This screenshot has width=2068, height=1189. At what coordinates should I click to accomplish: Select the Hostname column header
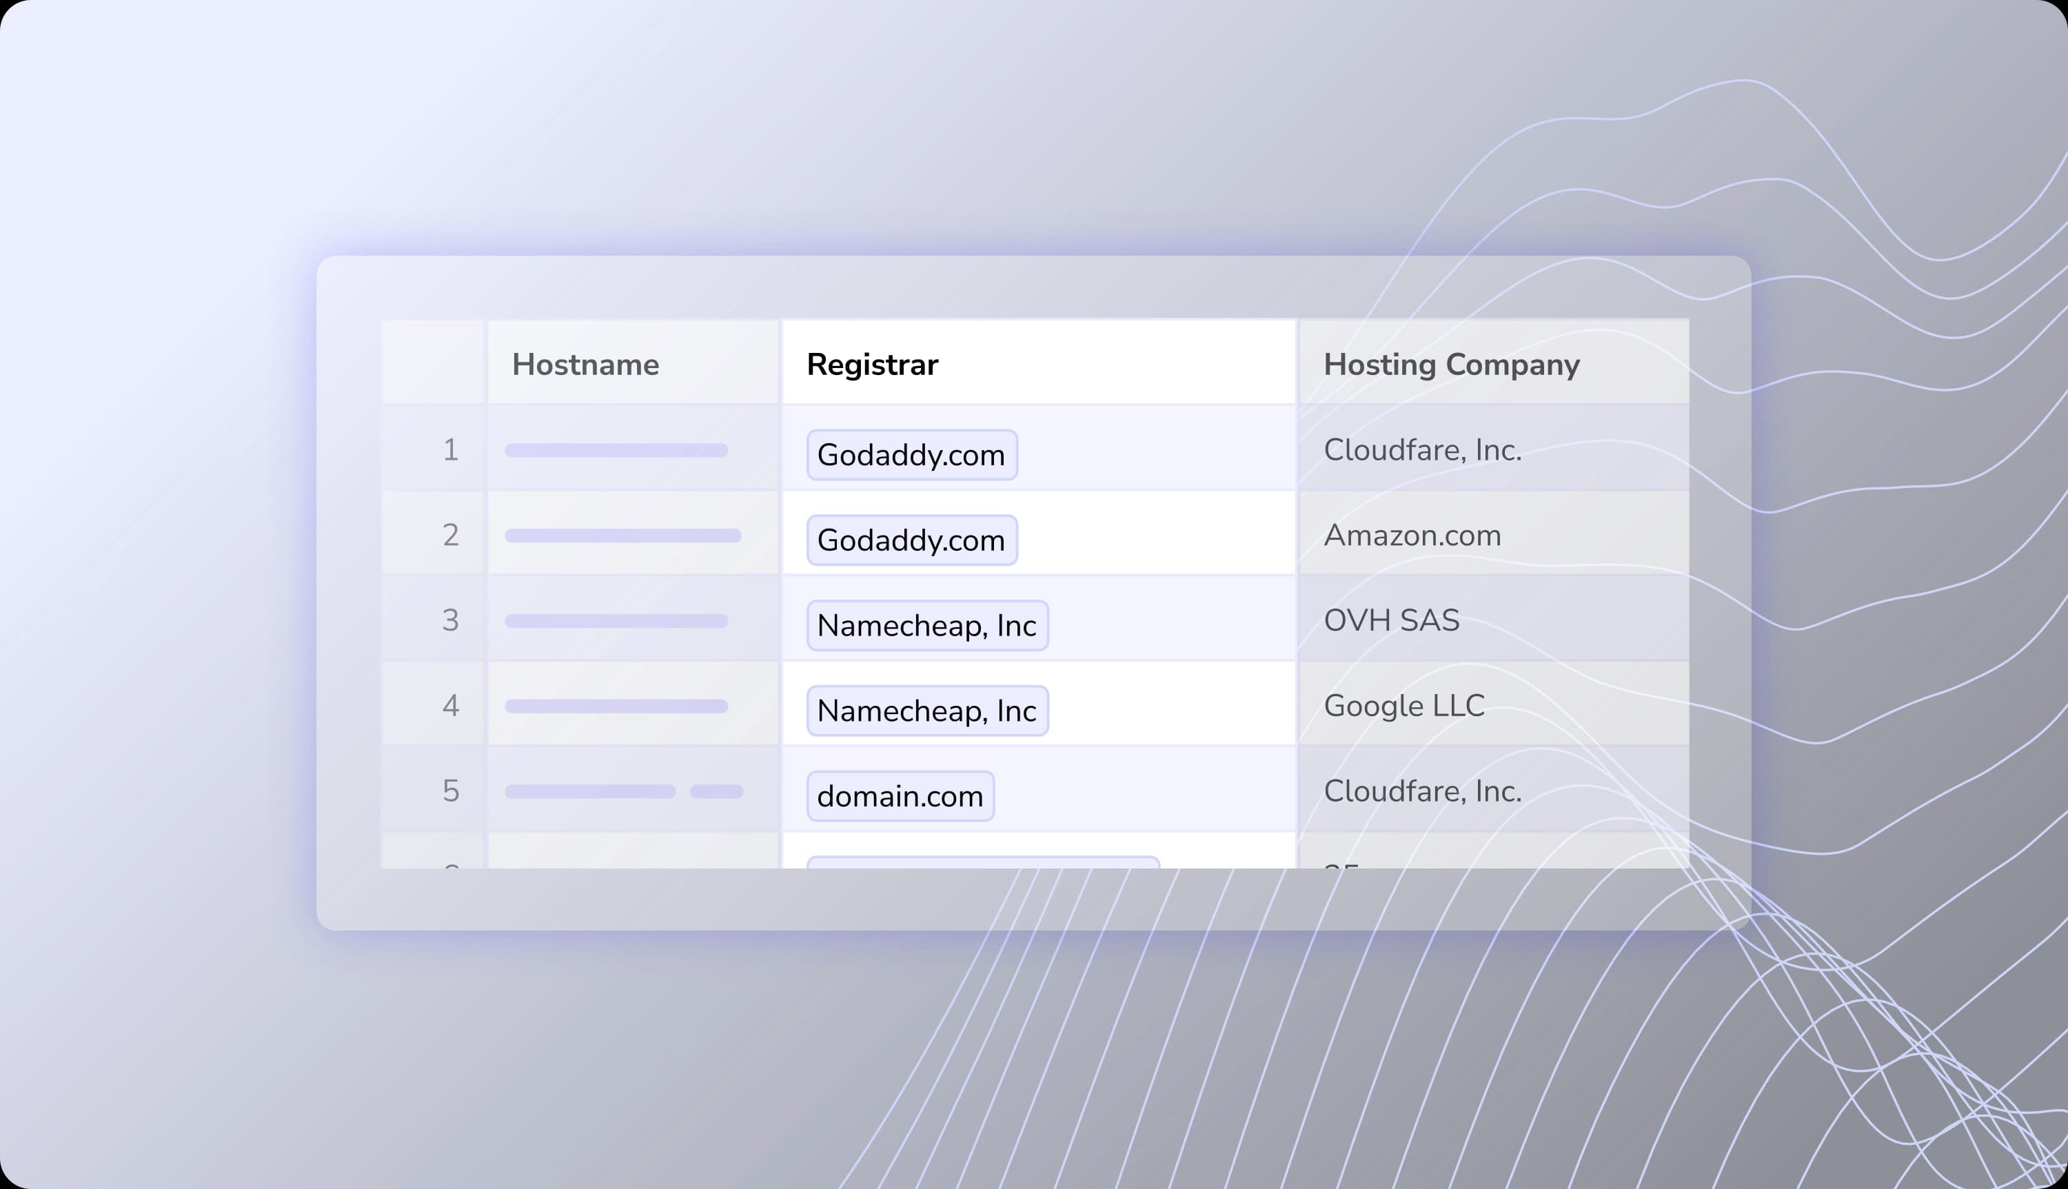(x=585, y=364)
